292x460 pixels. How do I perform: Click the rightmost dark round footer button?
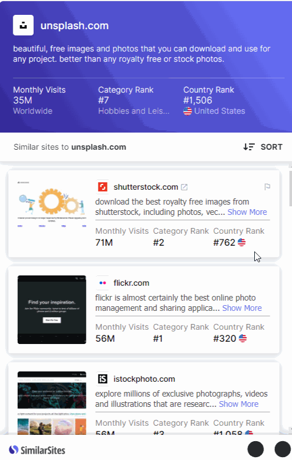coord(282,449)
